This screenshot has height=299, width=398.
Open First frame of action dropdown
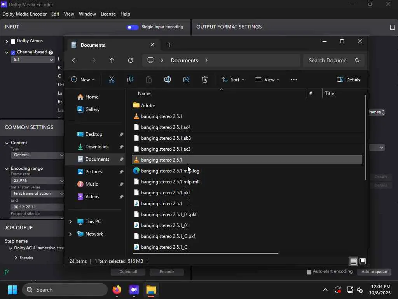click(37, 193)
